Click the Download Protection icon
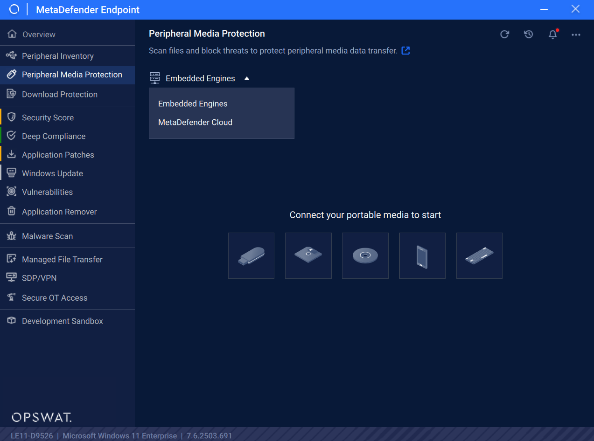This screenshot has height=441, width=594. (12, 94)
